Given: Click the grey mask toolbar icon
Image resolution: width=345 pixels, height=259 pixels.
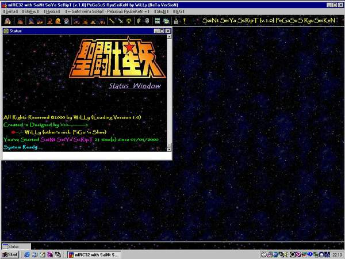Looking at the screenshot, I should [147, 21].
